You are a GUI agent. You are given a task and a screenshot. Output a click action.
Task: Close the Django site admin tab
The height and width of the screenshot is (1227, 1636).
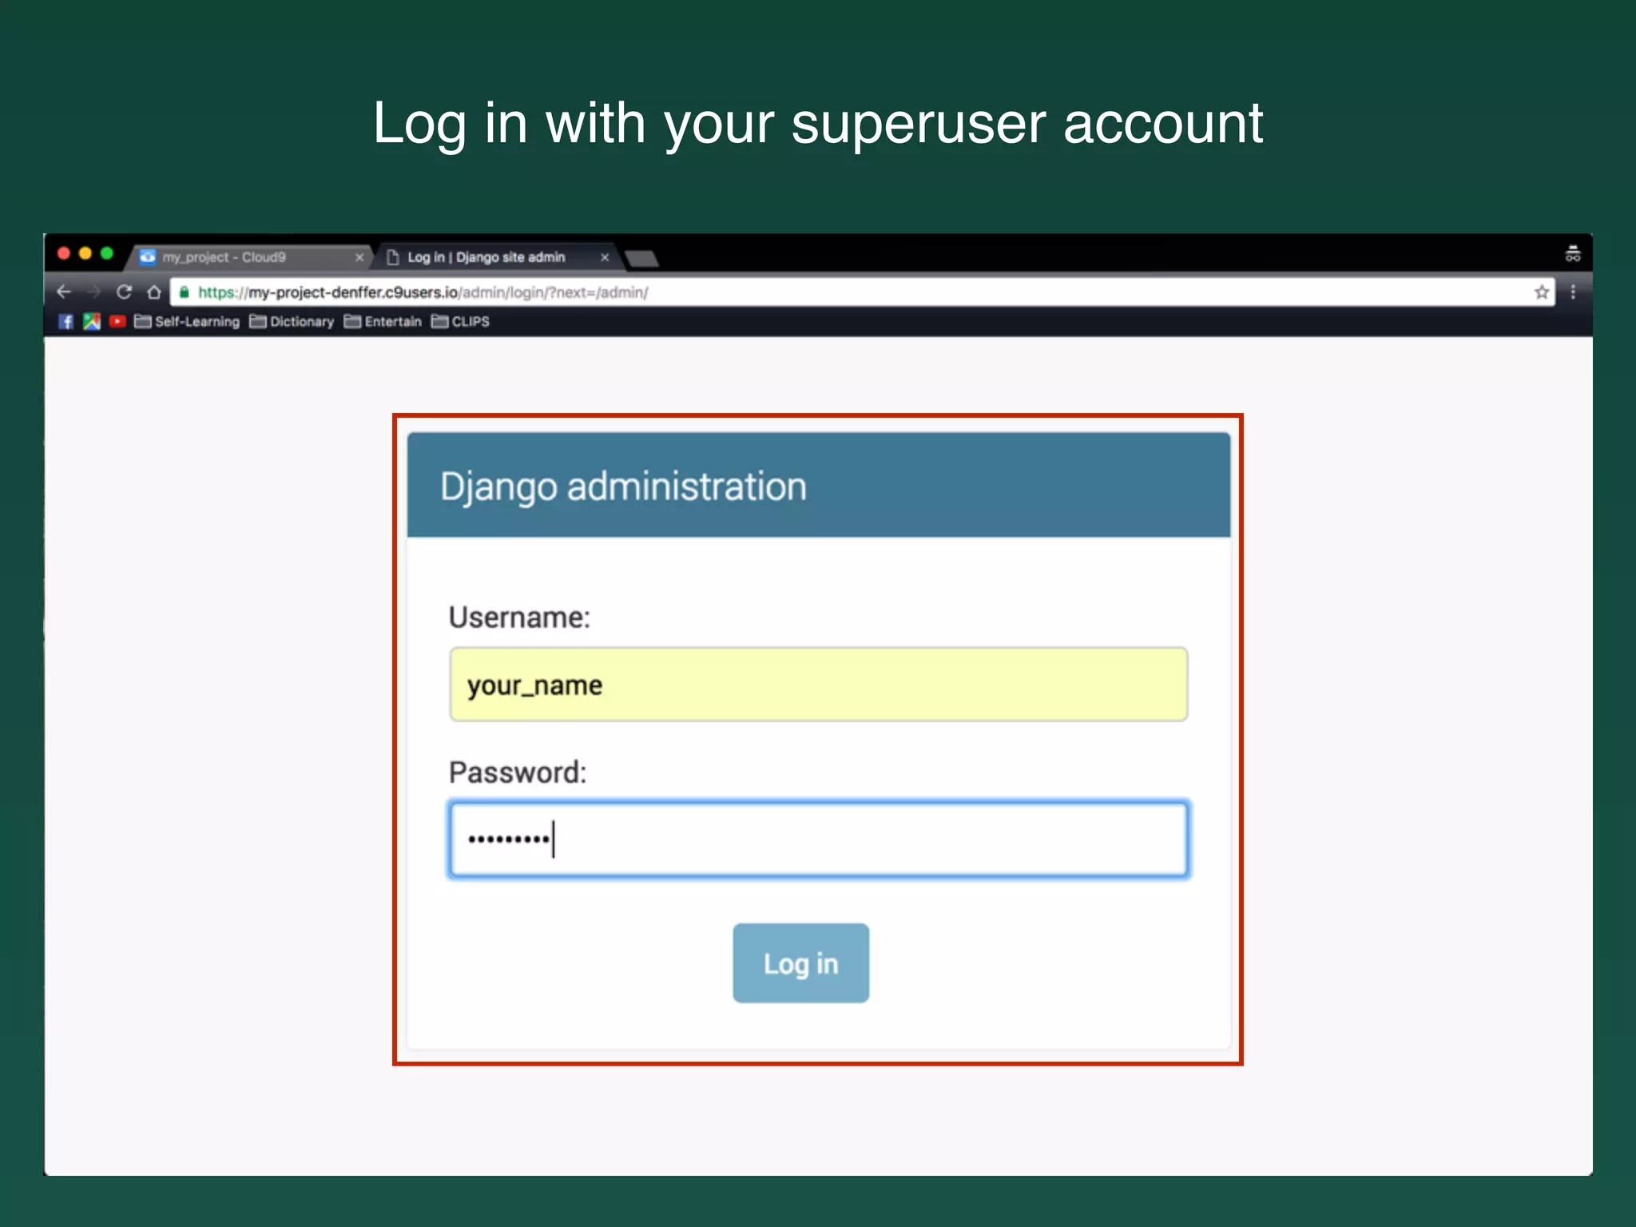coord(605,257)
